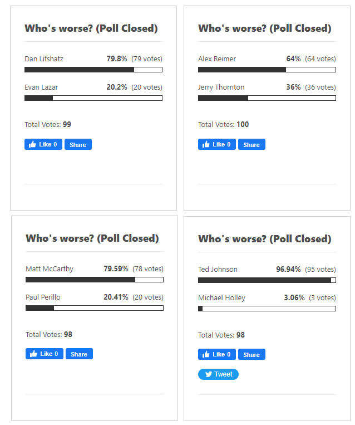Click the Ted Johnson result bar
This screenshot has width=355, height=425.
pyautogui.click(x=267, y=280)
